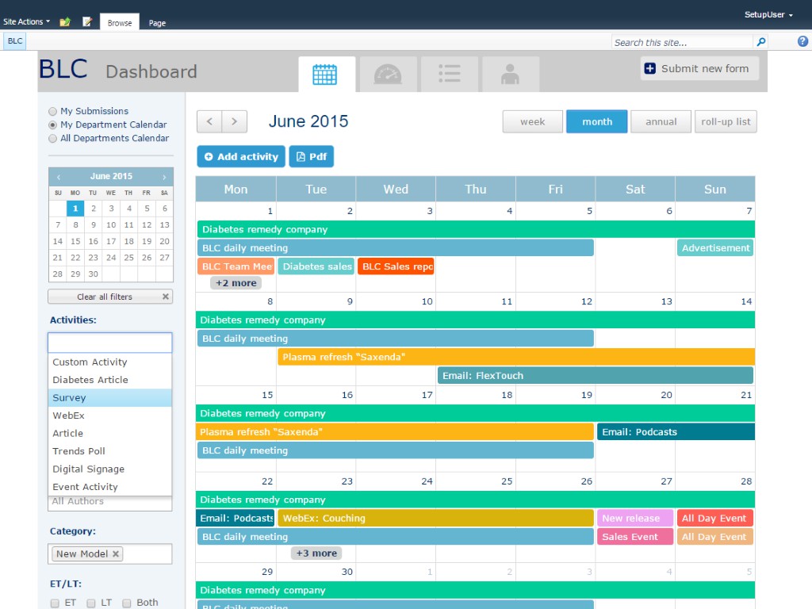Export calendar with Pdf button
812x609 pixels.
(x=311, y=156)
